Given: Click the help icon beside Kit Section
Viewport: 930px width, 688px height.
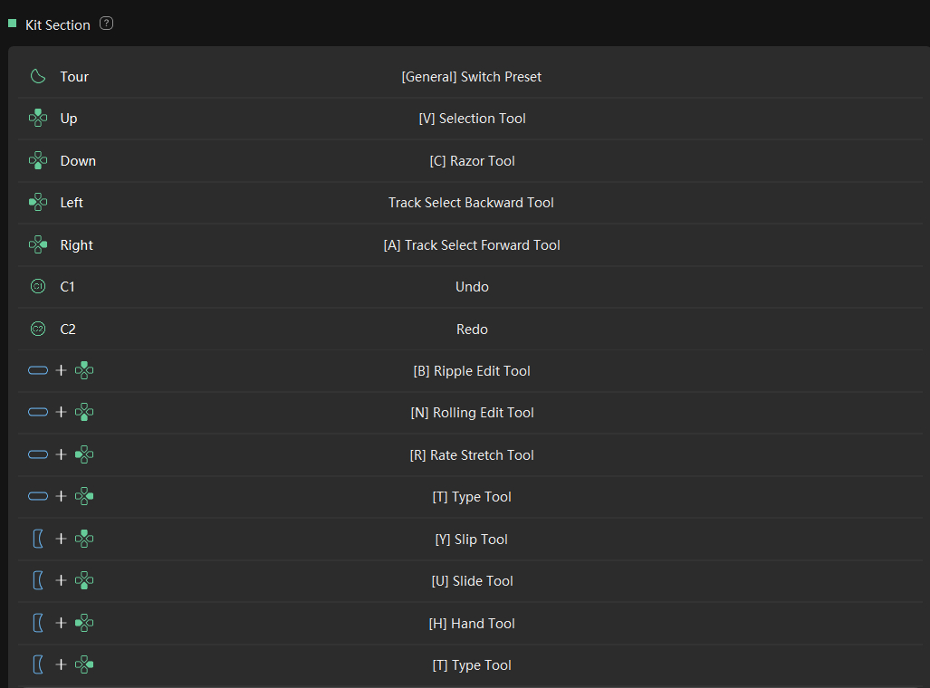Looking at the screenshot, I should pyautogui.click(x=106, y=24).
